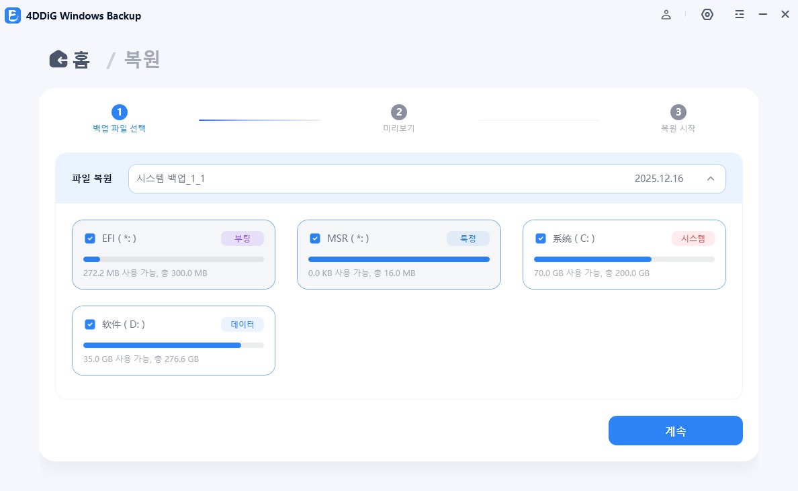Click the C: drive usage progress bar
This screenshot has width=798, height=491.
[624, 259]
